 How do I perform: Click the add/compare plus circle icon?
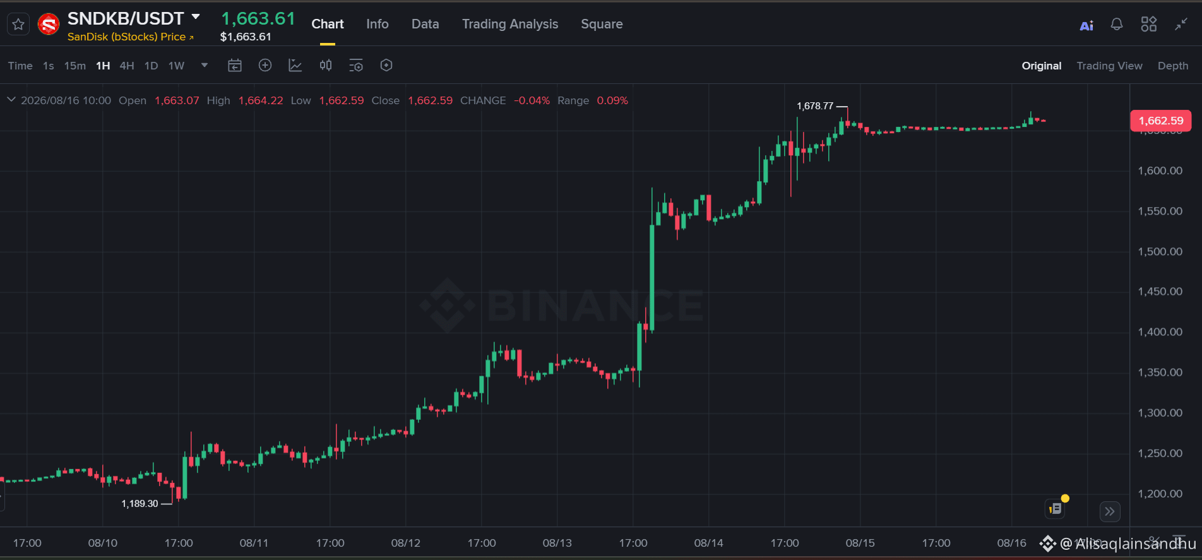pyautogui.click(x=265, y=65)
